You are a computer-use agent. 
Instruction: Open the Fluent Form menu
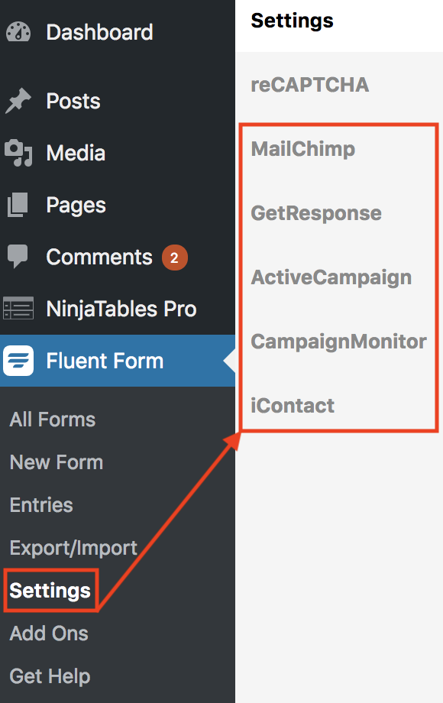tap(118, 361)
